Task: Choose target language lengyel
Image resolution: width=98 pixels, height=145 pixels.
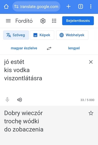Action: click(74, 48)
